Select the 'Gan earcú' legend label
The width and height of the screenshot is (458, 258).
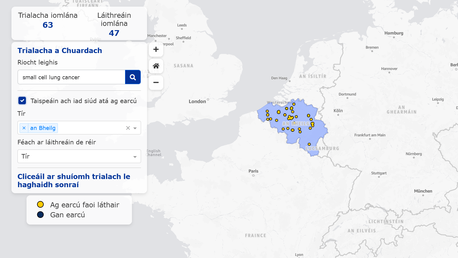[x=67, y=215]
